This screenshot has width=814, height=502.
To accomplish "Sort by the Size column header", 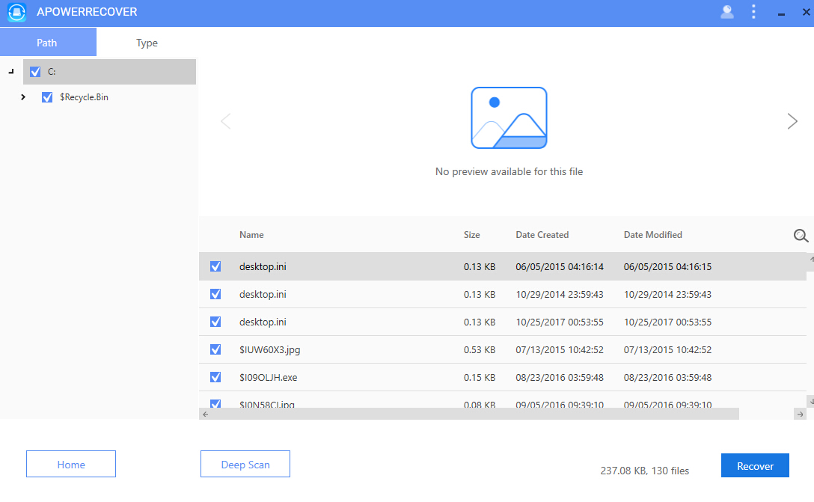I will pyautogui.click(x=471, y=235).
